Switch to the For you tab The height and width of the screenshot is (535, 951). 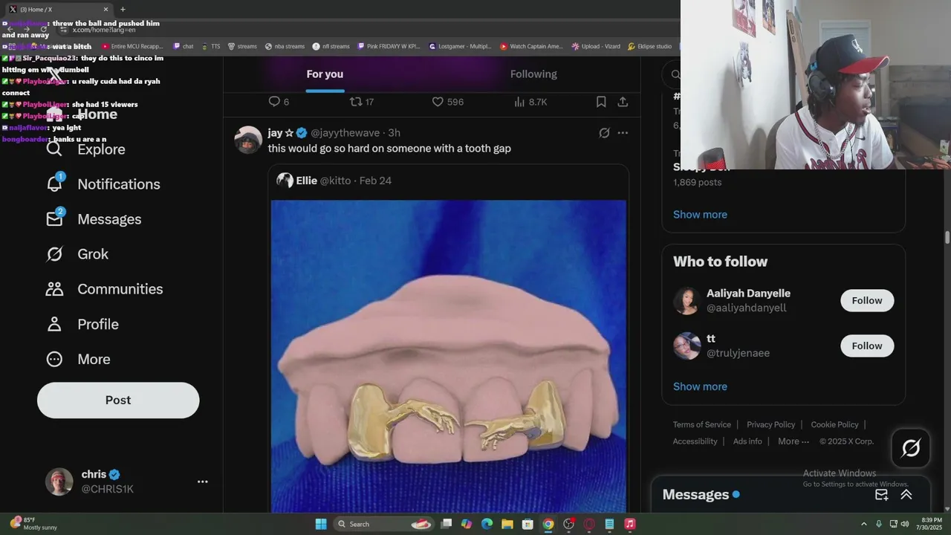click(x=325, y=74)
